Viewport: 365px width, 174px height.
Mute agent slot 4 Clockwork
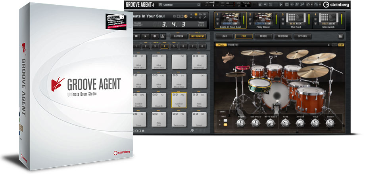tap(315, 20)
